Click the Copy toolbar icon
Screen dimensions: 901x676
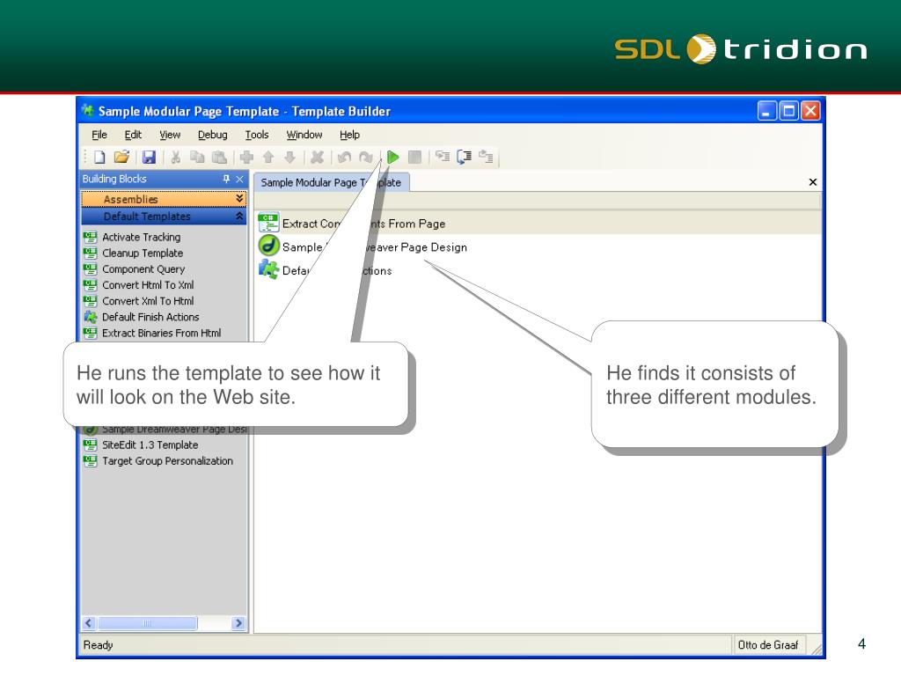pyautogui.click(x=197, y=157)
